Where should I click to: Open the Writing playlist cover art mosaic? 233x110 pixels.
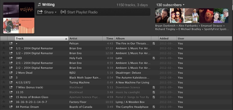19,18
